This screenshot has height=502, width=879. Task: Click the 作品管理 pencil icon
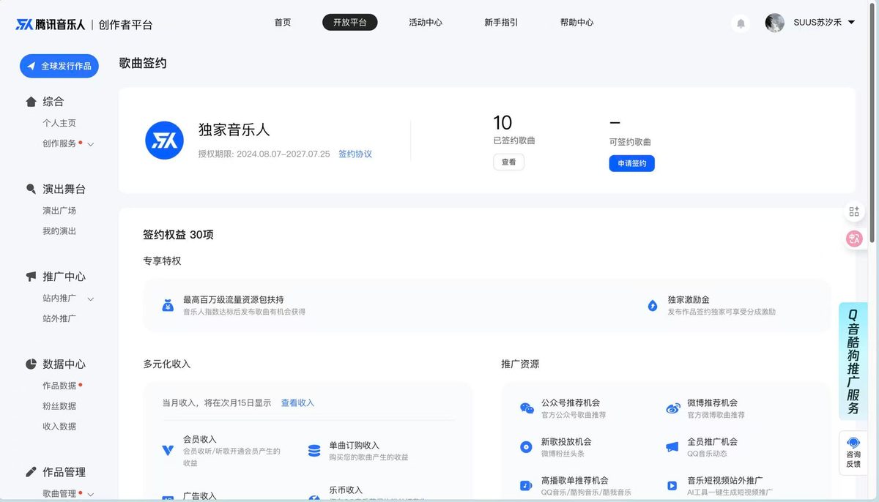point(31,472)
